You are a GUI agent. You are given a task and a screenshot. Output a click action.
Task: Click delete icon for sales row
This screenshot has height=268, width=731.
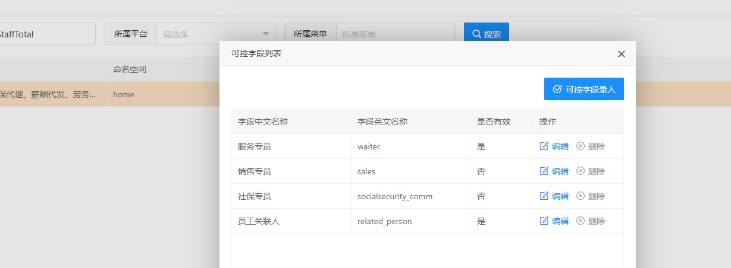coord(581,171)
